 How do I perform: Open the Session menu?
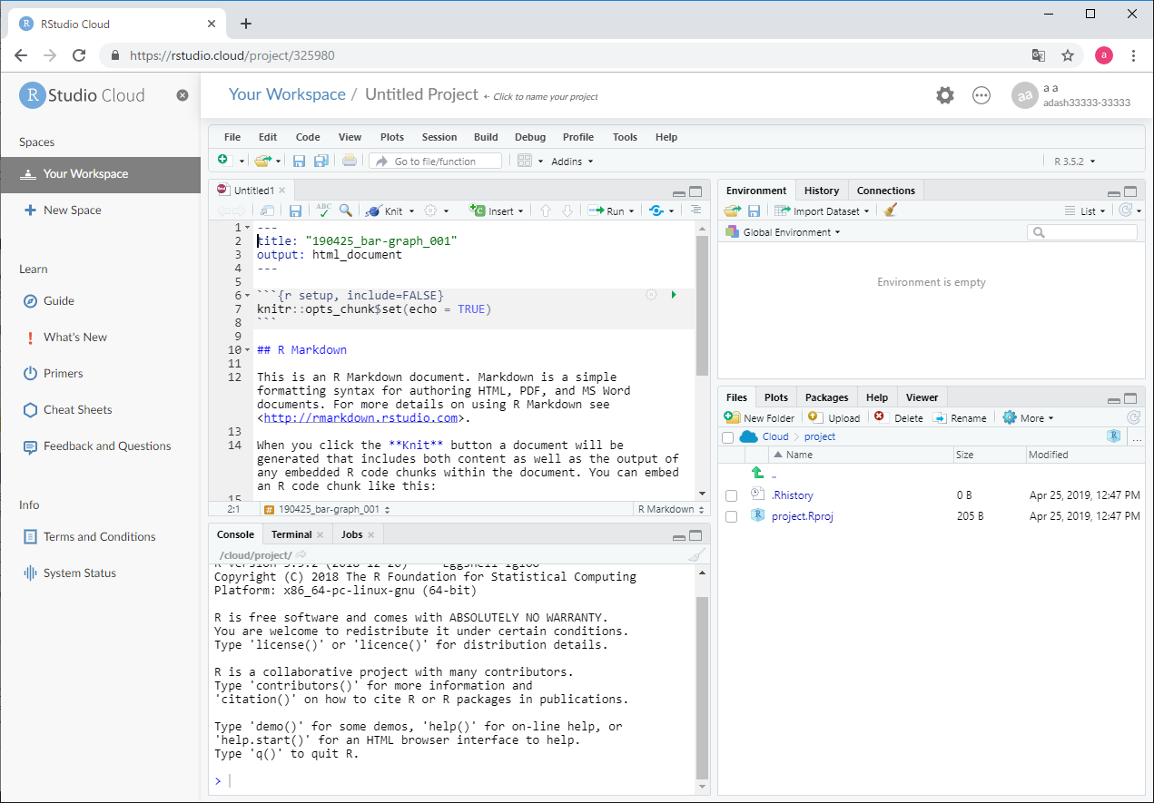pyautogui.click(x=439, y=137)
